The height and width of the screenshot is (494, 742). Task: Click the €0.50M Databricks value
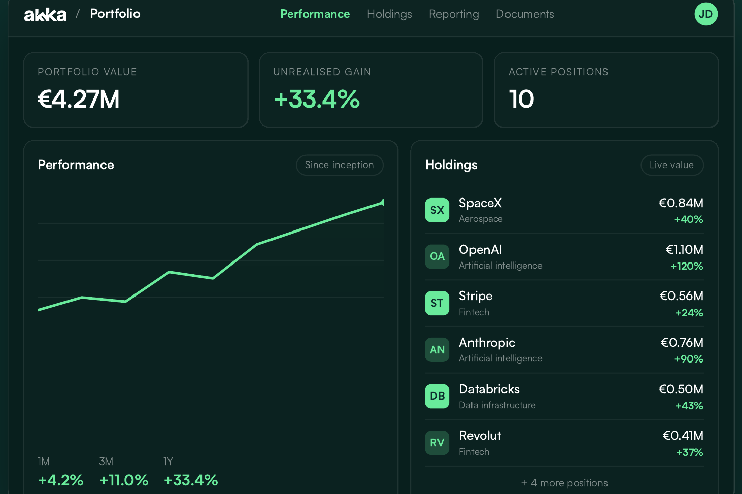coord(681,389)
